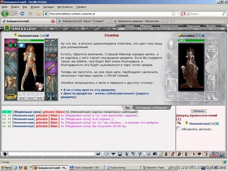Open the Windows Пуск start button
228x171 pixels.
6,168
